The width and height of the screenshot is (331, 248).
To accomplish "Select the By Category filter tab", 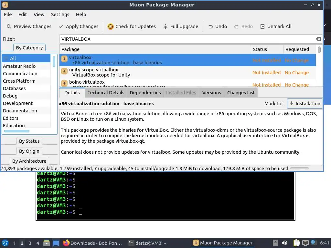I will 29,48.
